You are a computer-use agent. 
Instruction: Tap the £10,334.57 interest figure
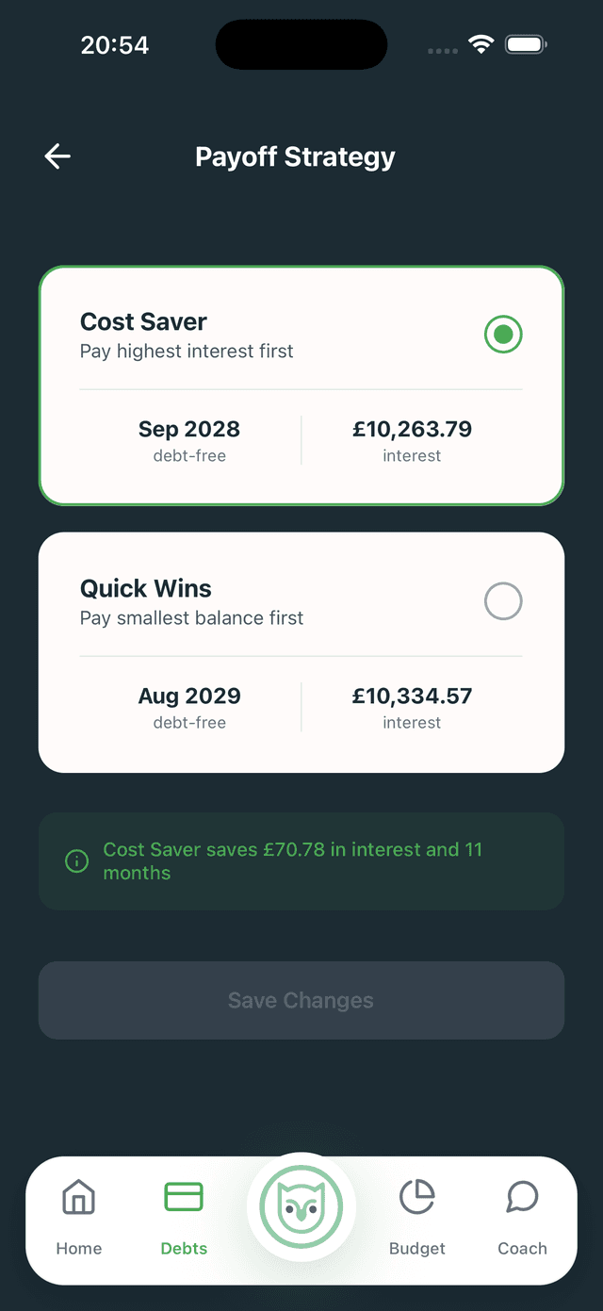coord(412,696)
